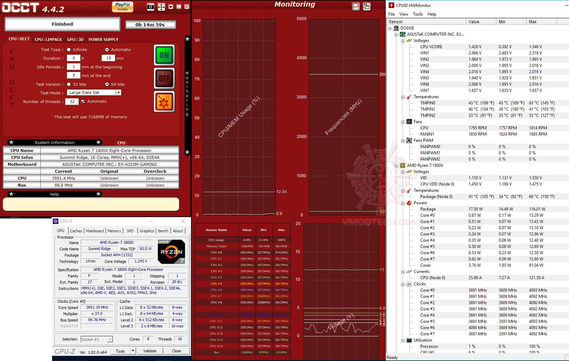Open the Test Mode dropdown
Image resolution: width=569 pixels, height=361 pixels.
(x=118, y=93)
